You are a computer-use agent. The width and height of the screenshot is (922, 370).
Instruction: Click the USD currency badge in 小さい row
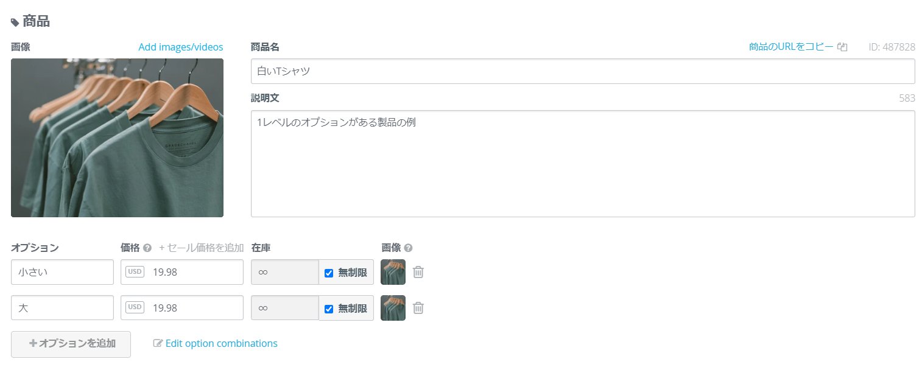click(135, 272)
